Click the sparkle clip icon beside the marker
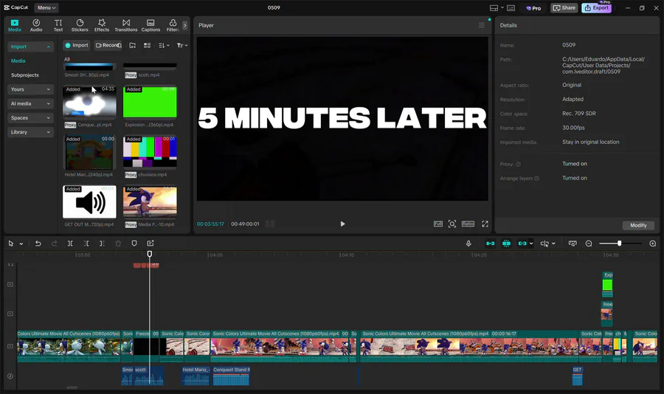This screenshot has width=664, height=394. click(x=151, y=243)
